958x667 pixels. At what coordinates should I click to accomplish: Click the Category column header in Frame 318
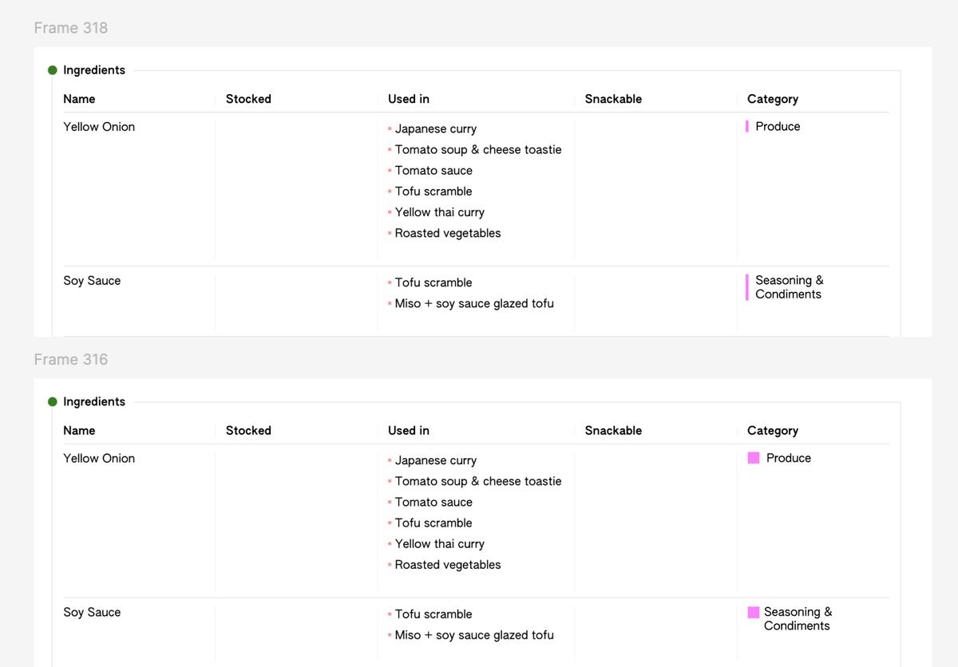(x=772, y=99)
